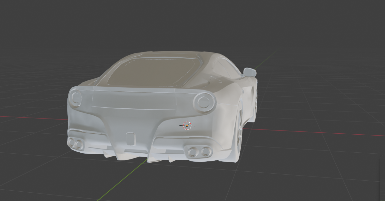Image resolution: width=385 pixels, height=201 pixels.
Task: Click the left pair of exhaust pipes
Action: [x=75, y=144]
